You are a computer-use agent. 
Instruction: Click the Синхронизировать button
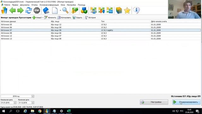click(187, 102)
